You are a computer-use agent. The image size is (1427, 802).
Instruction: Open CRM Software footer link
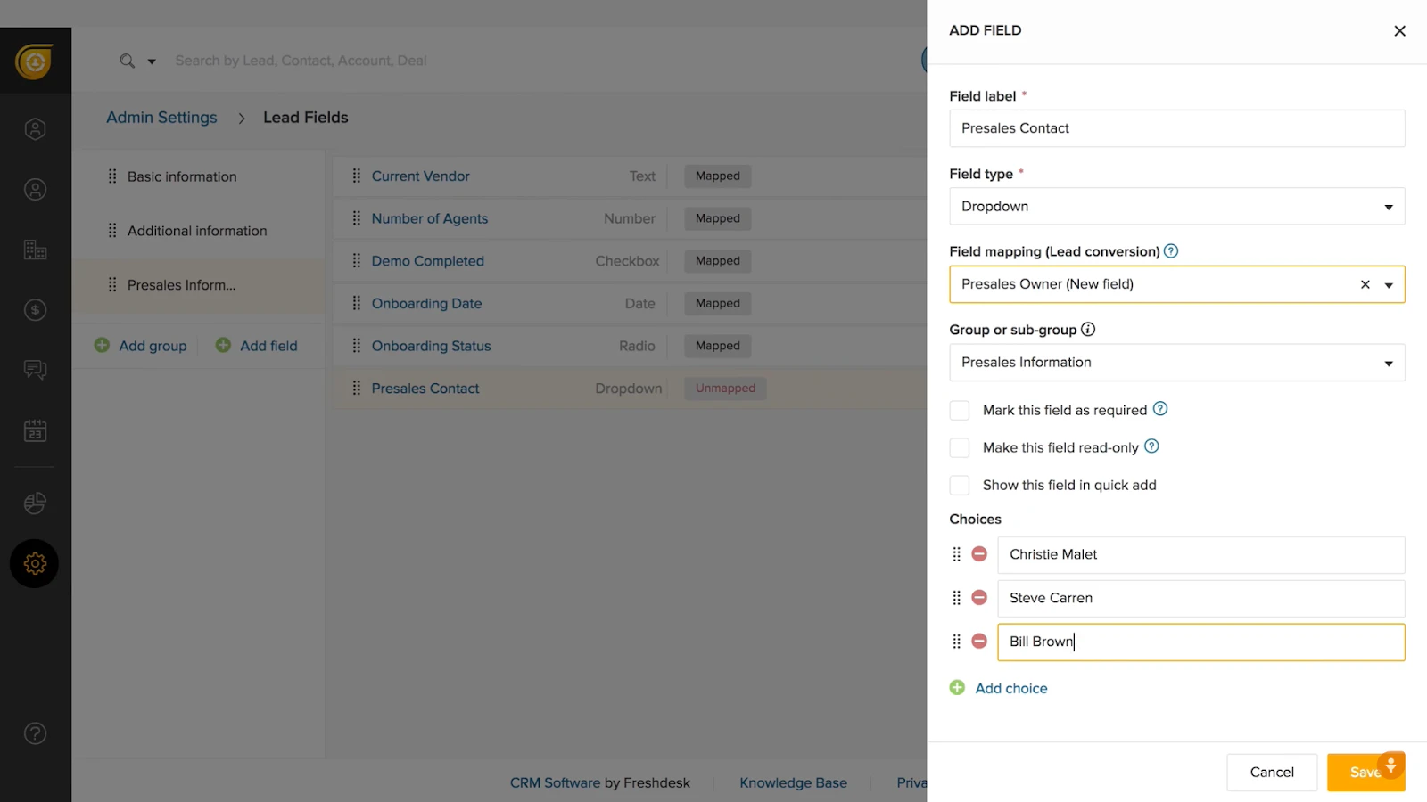[x=555, y=783]
